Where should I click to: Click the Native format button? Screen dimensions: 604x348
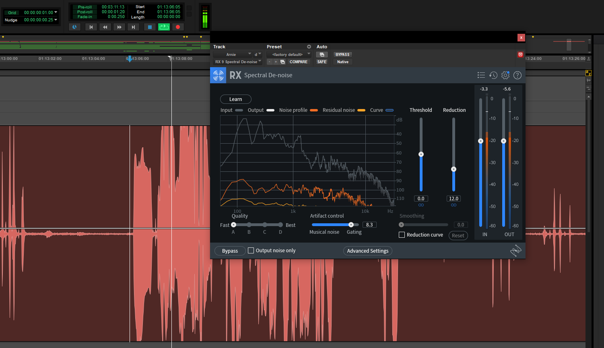pos(342,62)
